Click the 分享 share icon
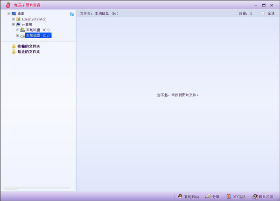 (x=208, y=197)
